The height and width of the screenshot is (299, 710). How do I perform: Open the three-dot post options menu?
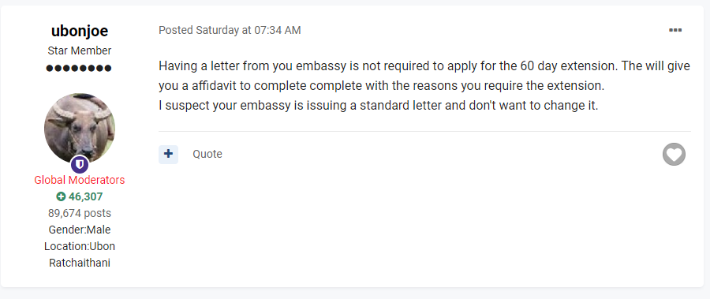[x=675, y=30]
